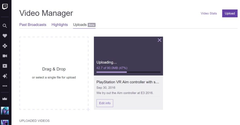Click the Drag & Drop upload area
This screenshot has height=125, width=240.
point(54,73)
